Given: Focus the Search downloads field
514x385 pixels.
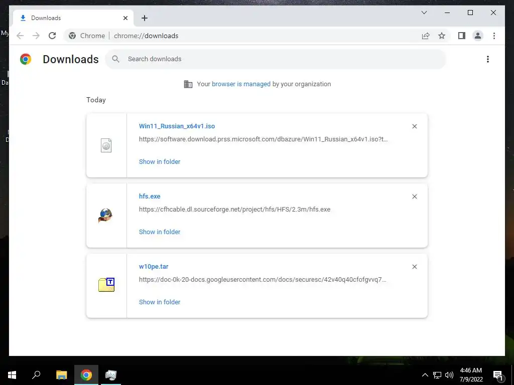Looking at the screenshot, I should point(276,59).
